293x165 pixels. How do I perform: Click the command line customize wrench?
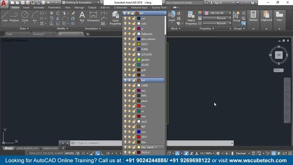(67, 143)
